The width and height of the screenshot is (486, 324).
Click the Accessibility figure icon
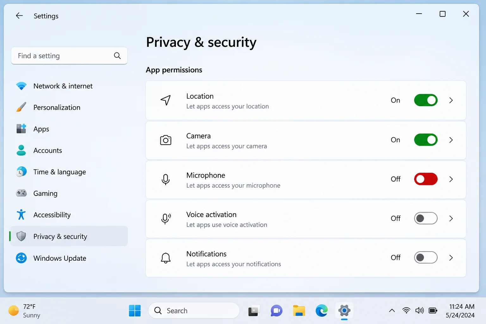click(21, 215)
